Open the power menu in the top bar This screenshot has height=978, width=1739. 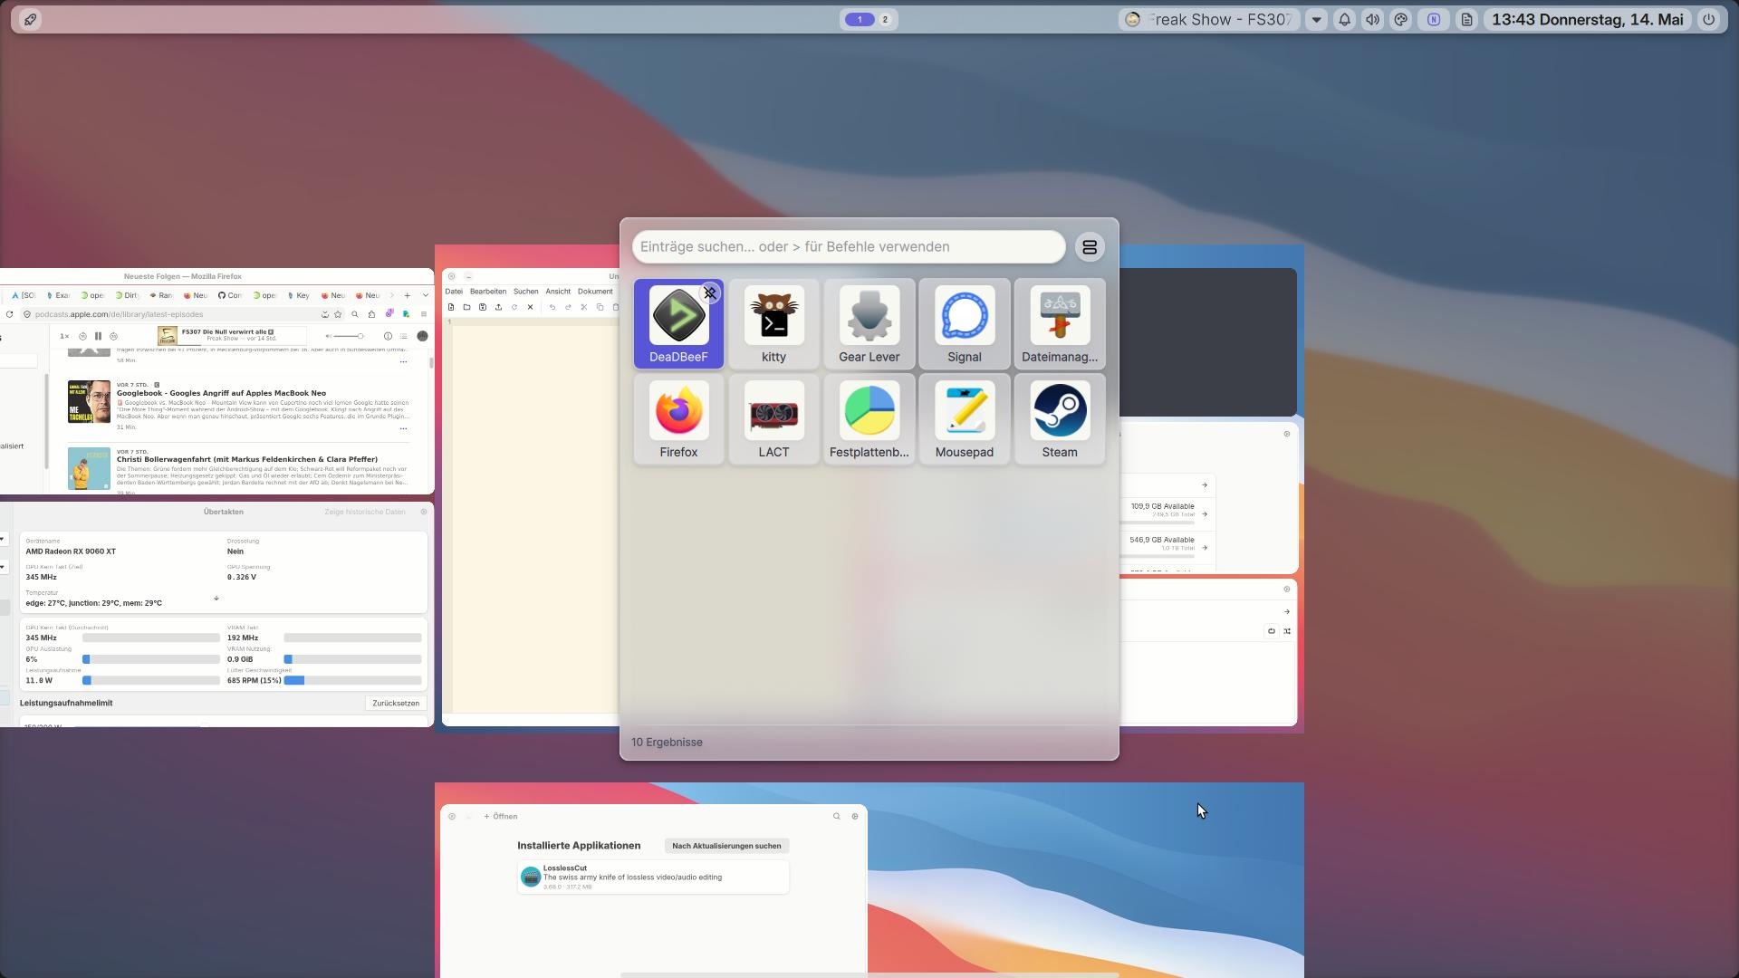1708,19
